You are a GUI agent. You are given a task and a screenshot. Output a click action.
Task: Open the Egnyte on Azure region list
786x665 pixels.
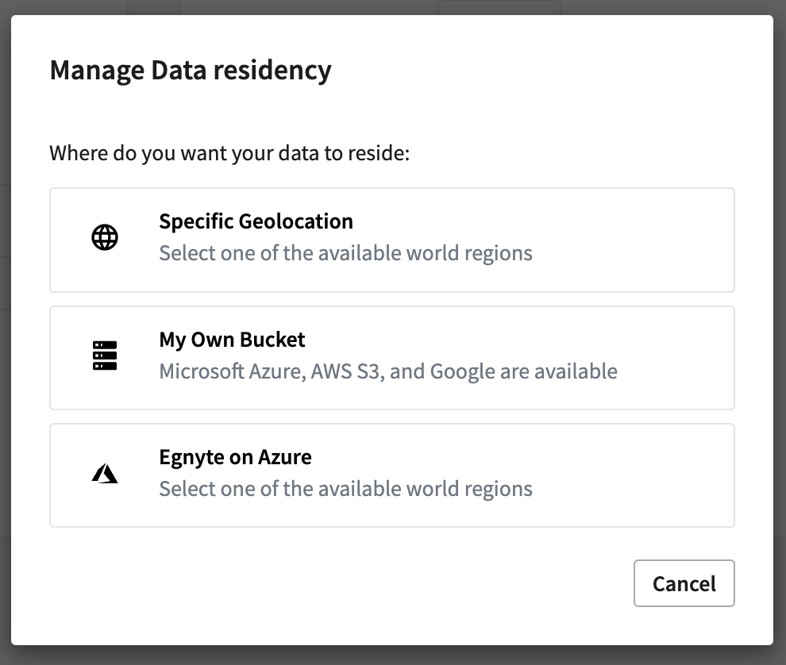pos(392,475)
